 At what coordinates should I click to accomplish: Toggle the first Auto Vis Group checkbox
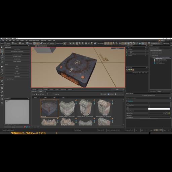(127, 50)
